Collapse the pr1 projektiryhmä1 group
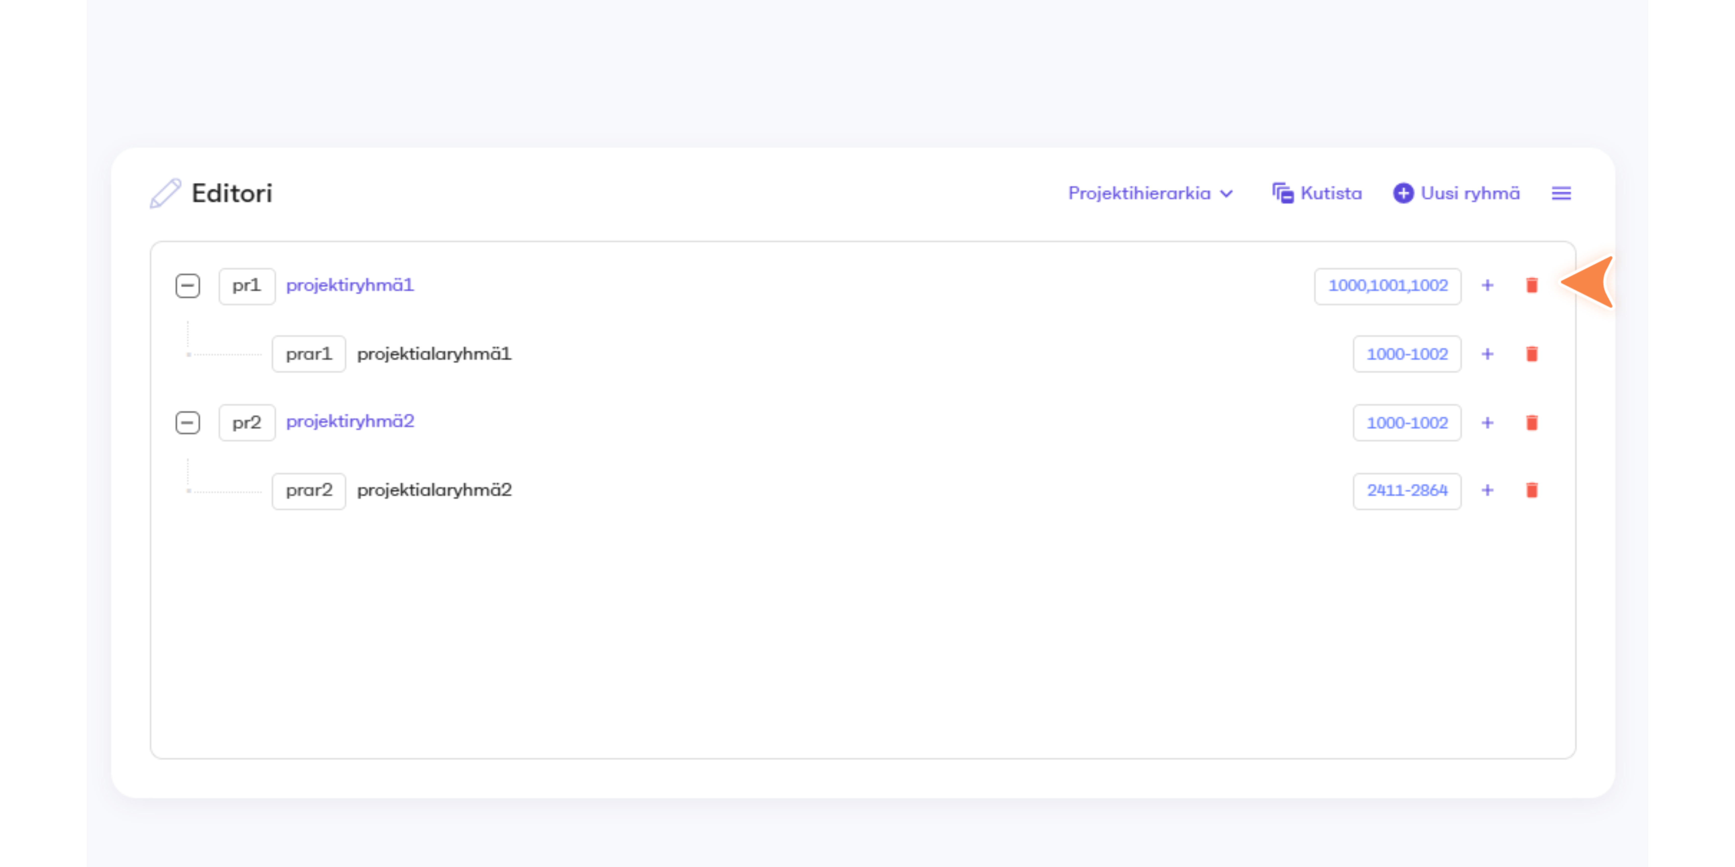This screenshot has height=867, width=1735. tap(188, 286)
